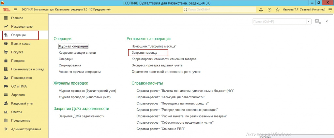Open the 1C main menu hamburger icon

(x=15, y=10)
